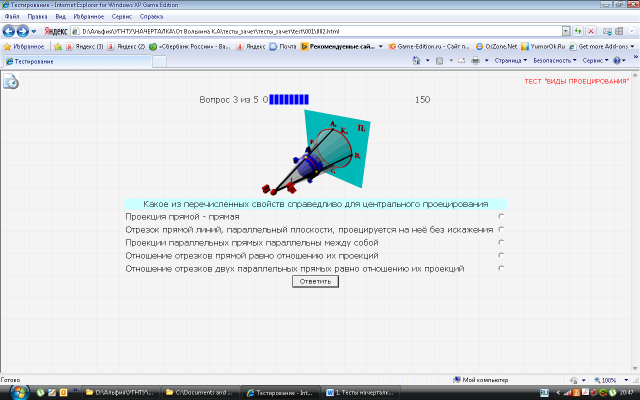Open the OsZone.Net favorites link

pyautogui.click(x=496, y=46)
